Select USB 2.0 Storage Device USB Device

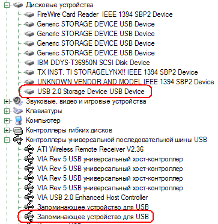coord(91,92)
